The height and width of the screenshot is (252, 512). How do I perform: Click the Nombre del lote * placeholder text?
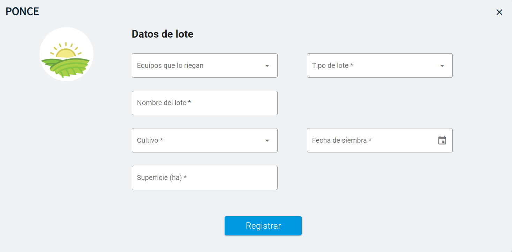click(x=164, y=103)
